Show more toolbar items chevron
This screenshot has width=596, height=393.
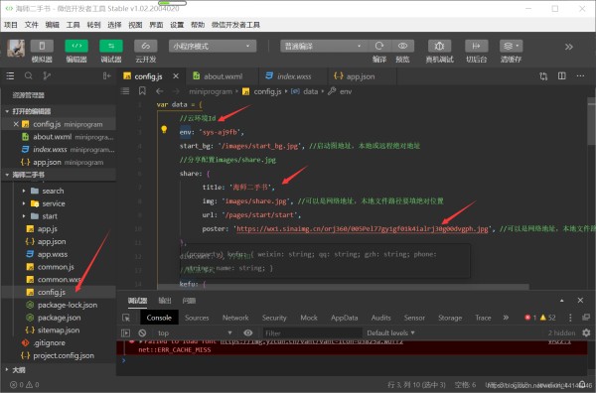pyautogui.click(x=568, y=47)
